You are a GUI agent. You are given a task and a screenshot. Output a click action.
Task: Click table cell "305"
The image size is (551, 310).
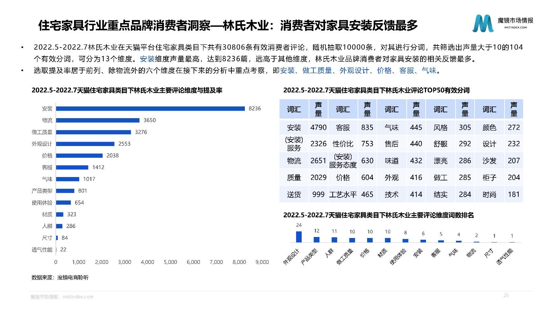pos(465,127)
